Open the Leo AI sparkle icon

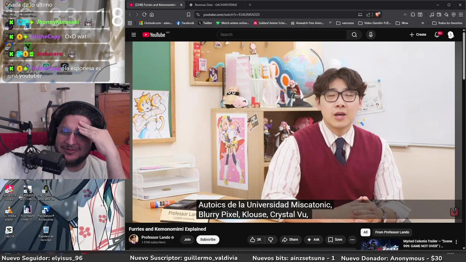coord(446,15)
